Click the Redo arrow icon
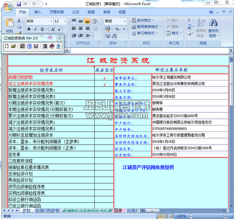 coord(35,4)
